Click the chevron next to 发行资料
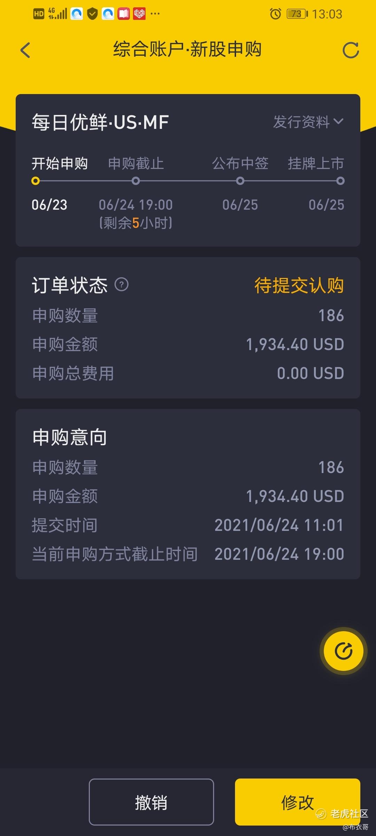 point(338,122)
